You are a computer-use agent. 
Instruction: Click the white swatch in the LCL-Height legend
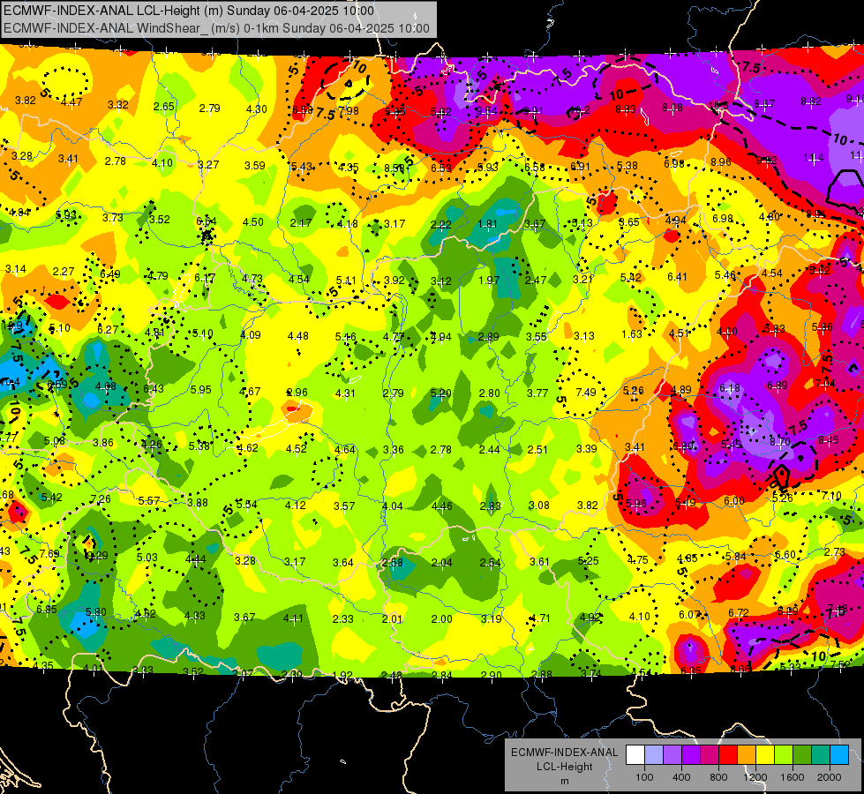(635, 755)
